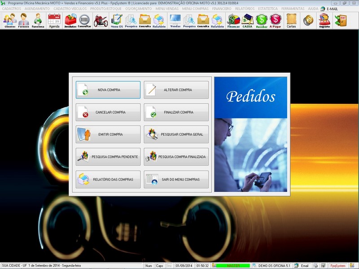Choose the CANCELAR COMPRA button
The height and width of the screenshot is (269, 359).
click(108, 113)
